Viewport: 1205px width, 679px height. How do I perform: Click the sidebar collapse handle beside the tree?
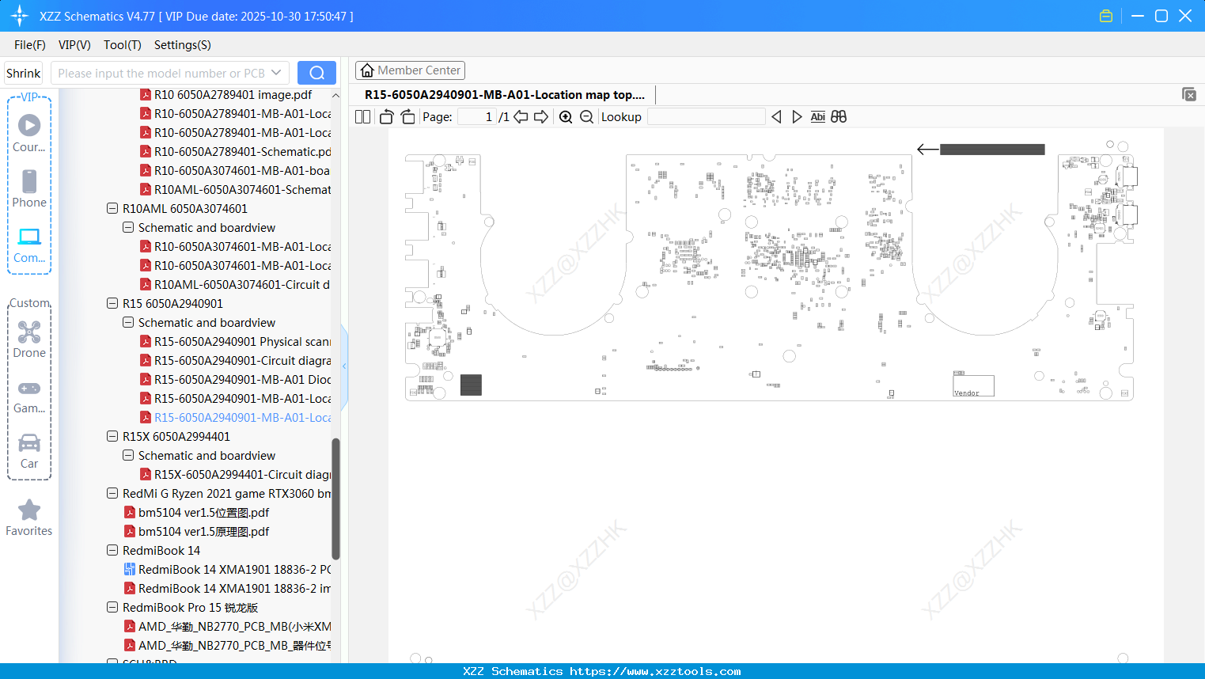point(344,366)
